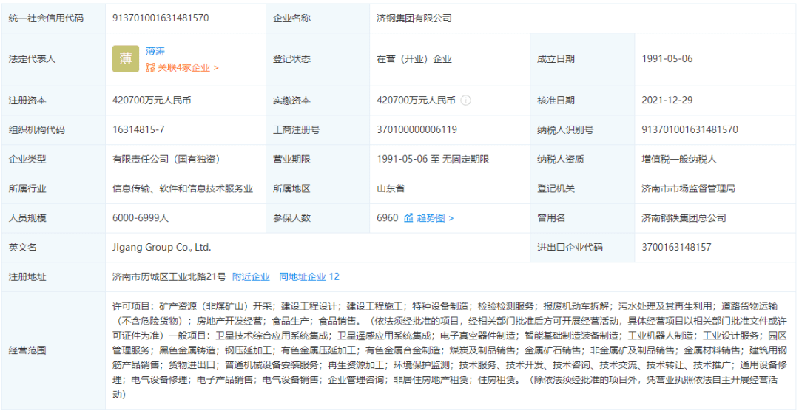Viewport: 799px width, 411px height.
Task: Click approval date 2021-12-29
Action: coord(667,101)
